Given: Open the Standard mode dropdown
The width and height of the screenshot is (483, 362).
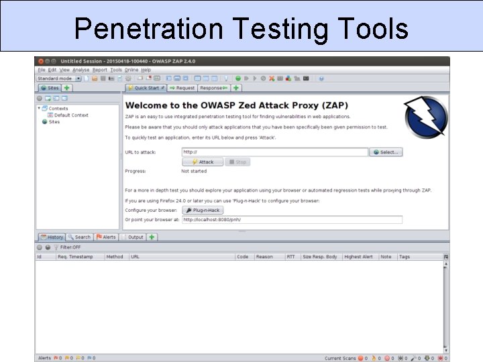Looking at the screenshot, I should point(59,78).
